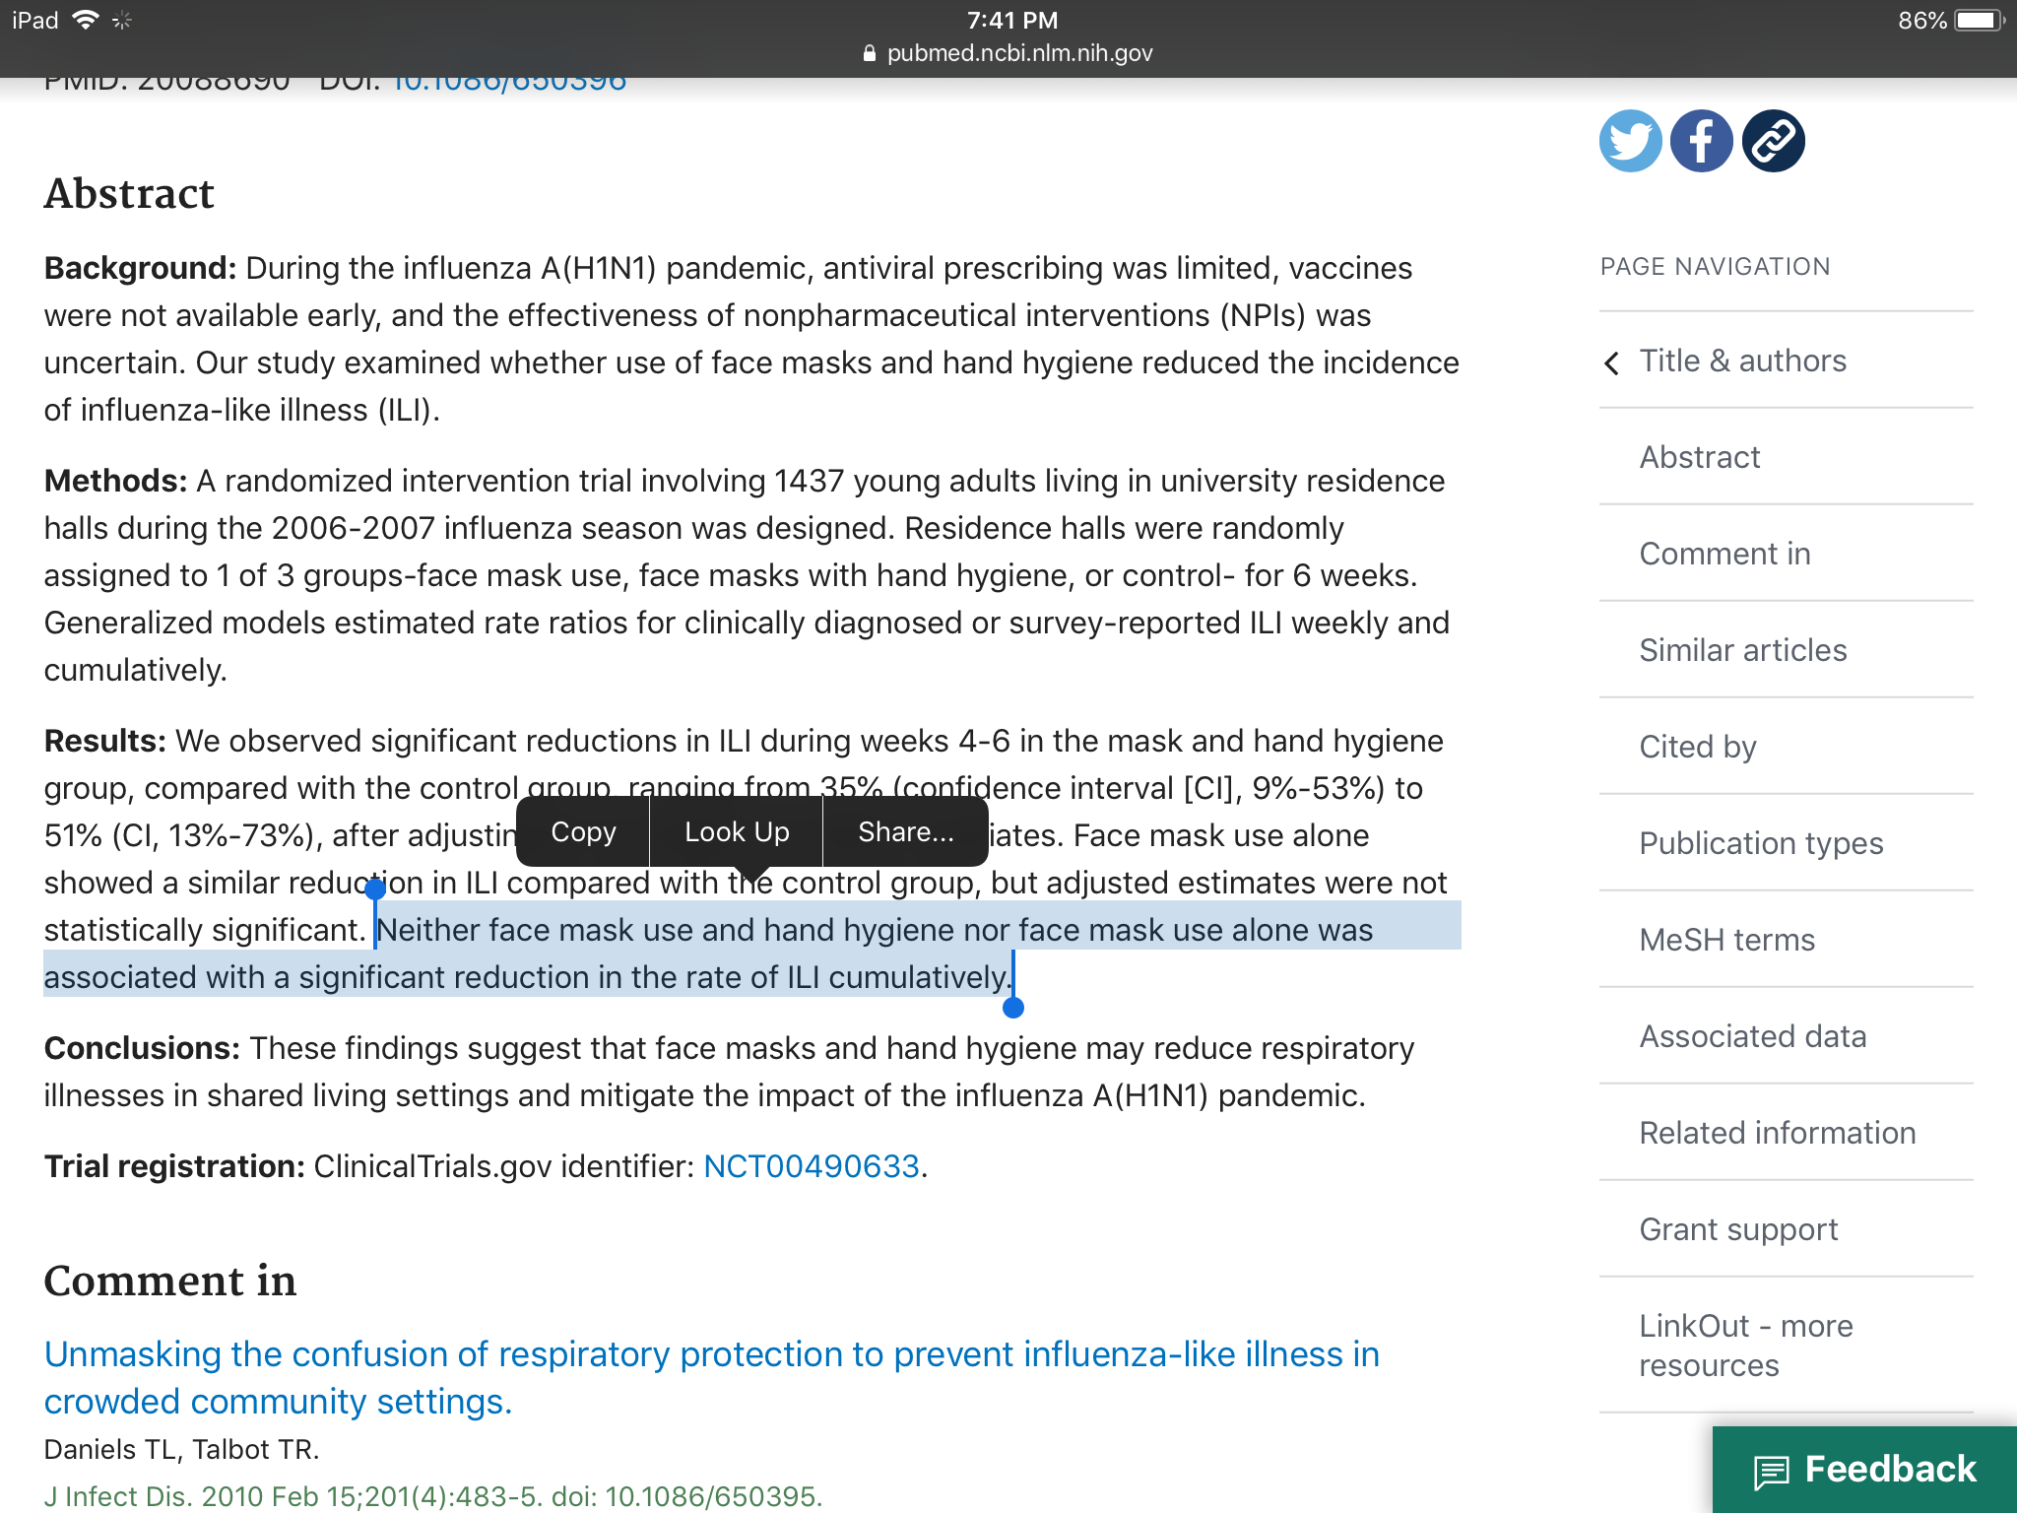Go to Grant support section
The height and width of the screenshot is (1513, 2017).
coord(1738,1229)
